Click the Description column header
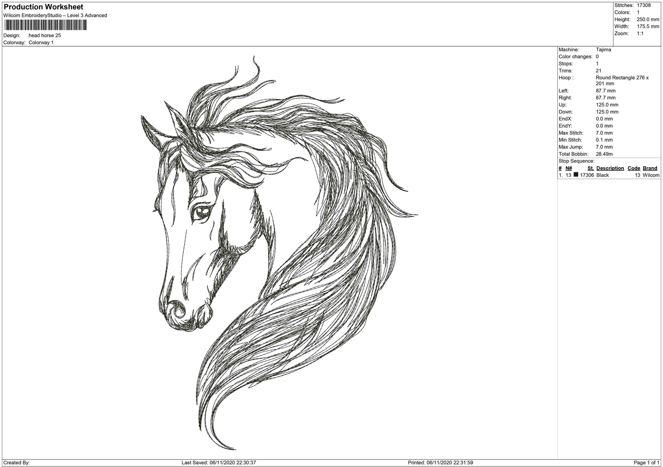The height and width of the screenshot is (467, 663). (x=610, y=168)
